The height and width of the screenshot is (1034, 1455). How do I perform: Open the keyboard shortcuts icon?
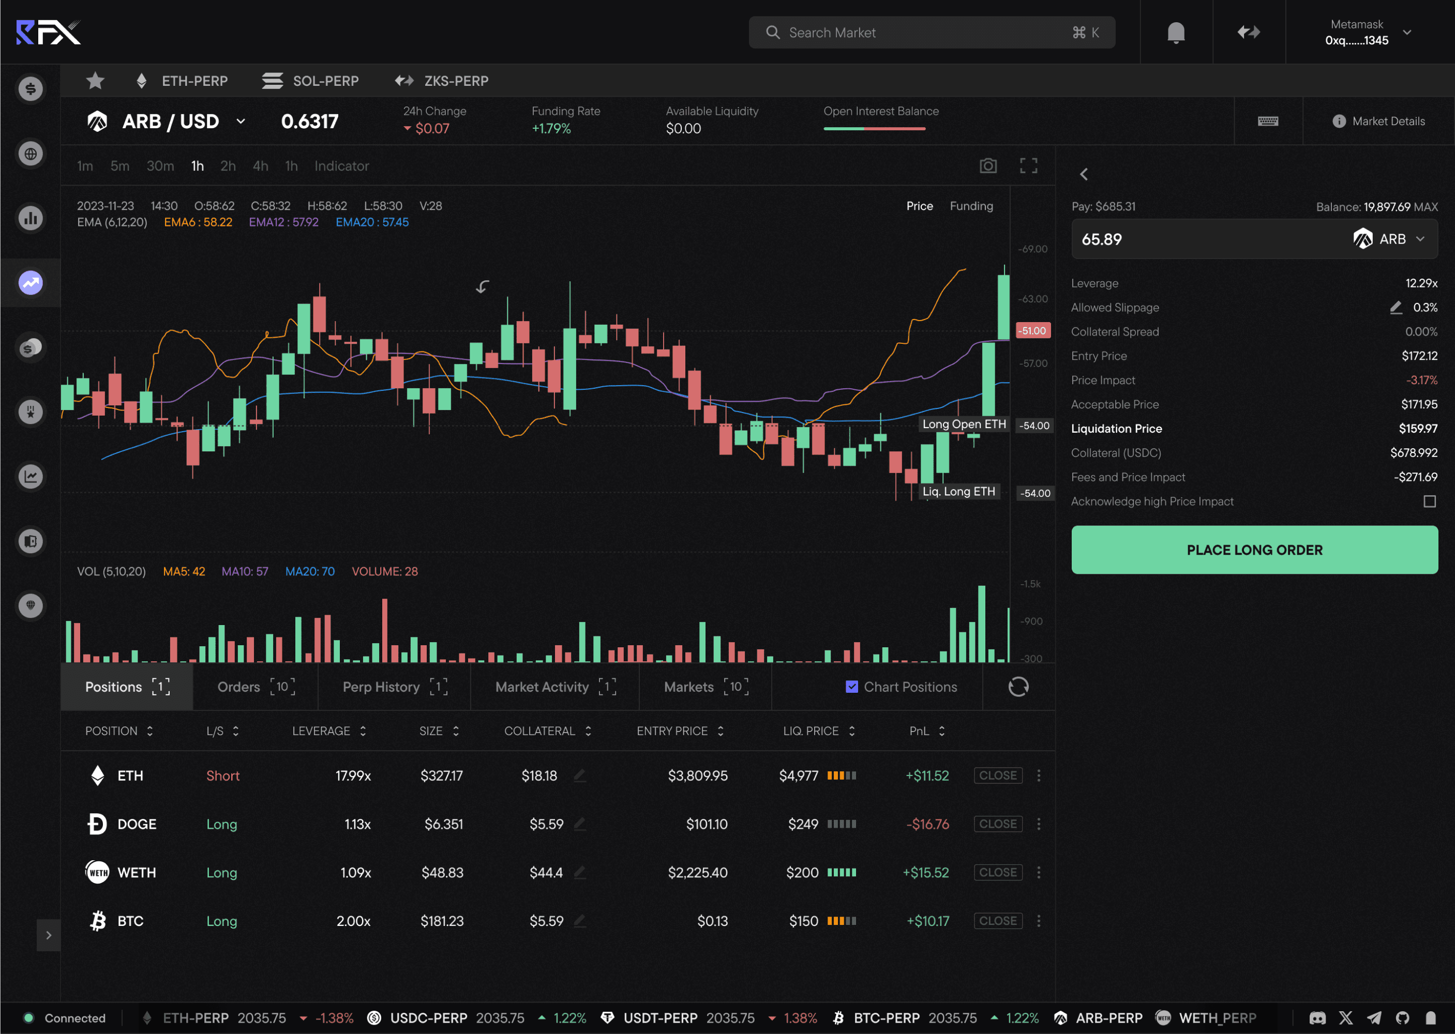1268,121
